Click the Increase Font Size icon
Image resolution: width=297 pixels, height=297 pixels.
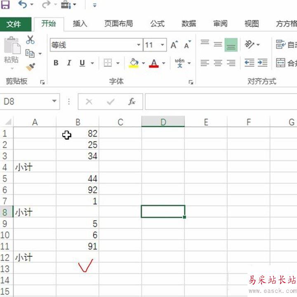(x=174, y=45)
